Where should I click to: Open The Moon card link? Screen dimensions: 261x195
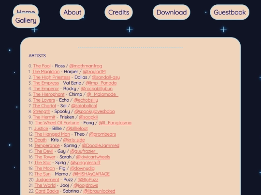tap(44, 169)
